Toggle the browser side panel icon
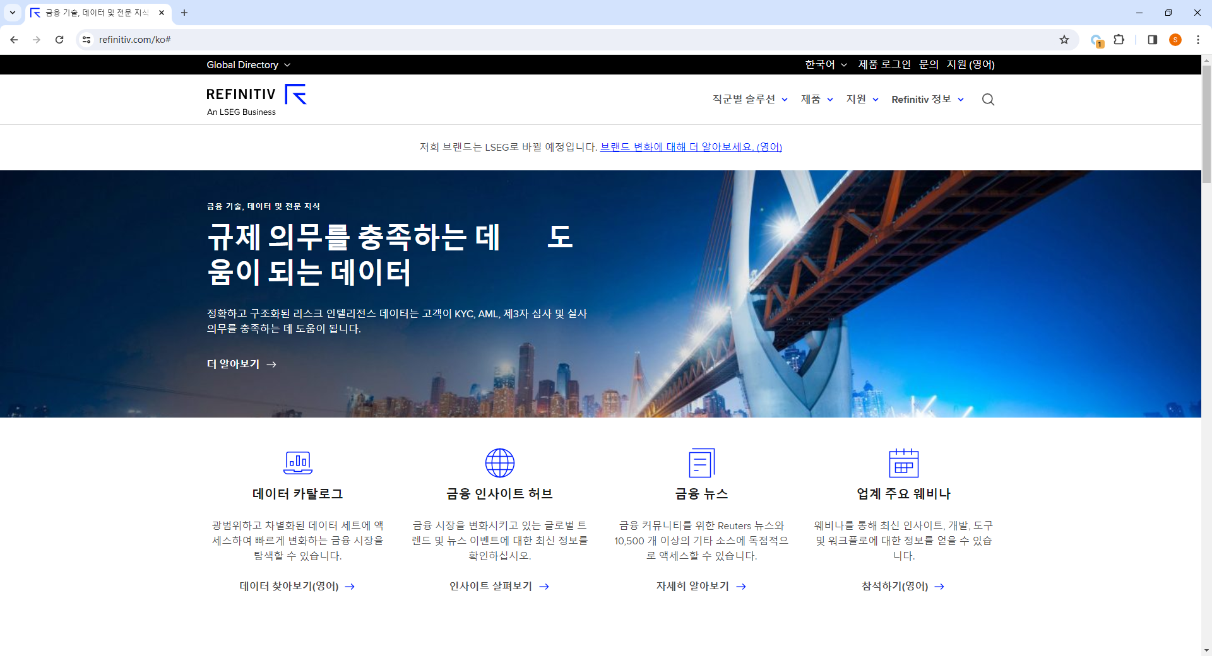Screen dimensions: 1212x656 [x=1152, y=40]
